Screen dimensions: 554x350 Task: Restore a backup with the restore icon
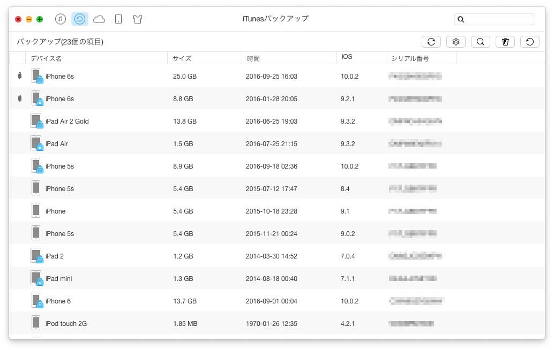coord(530,41)
